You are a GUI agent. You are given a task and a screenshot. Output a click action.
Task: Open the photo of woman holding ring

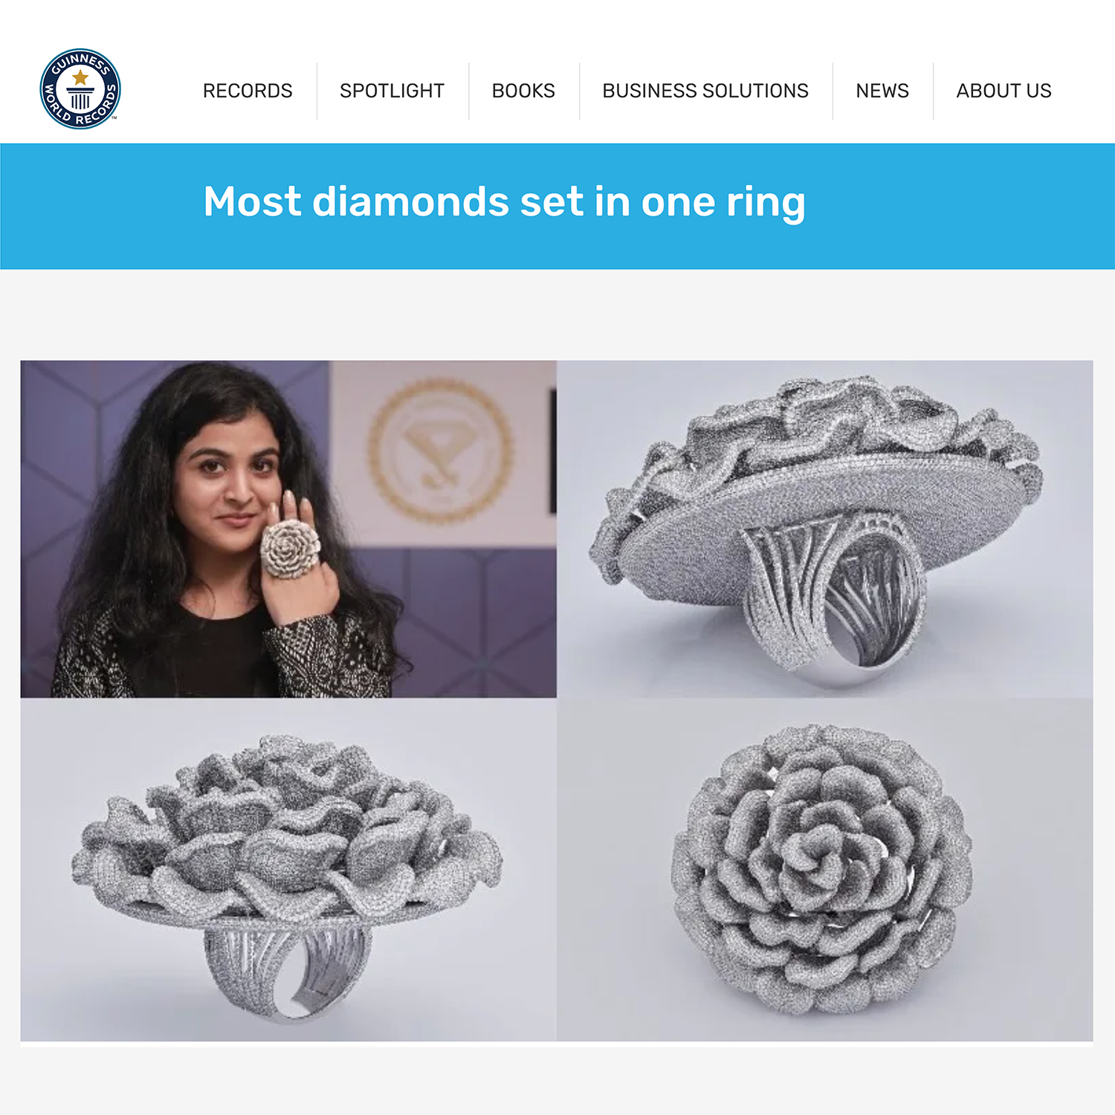(288, 529)
